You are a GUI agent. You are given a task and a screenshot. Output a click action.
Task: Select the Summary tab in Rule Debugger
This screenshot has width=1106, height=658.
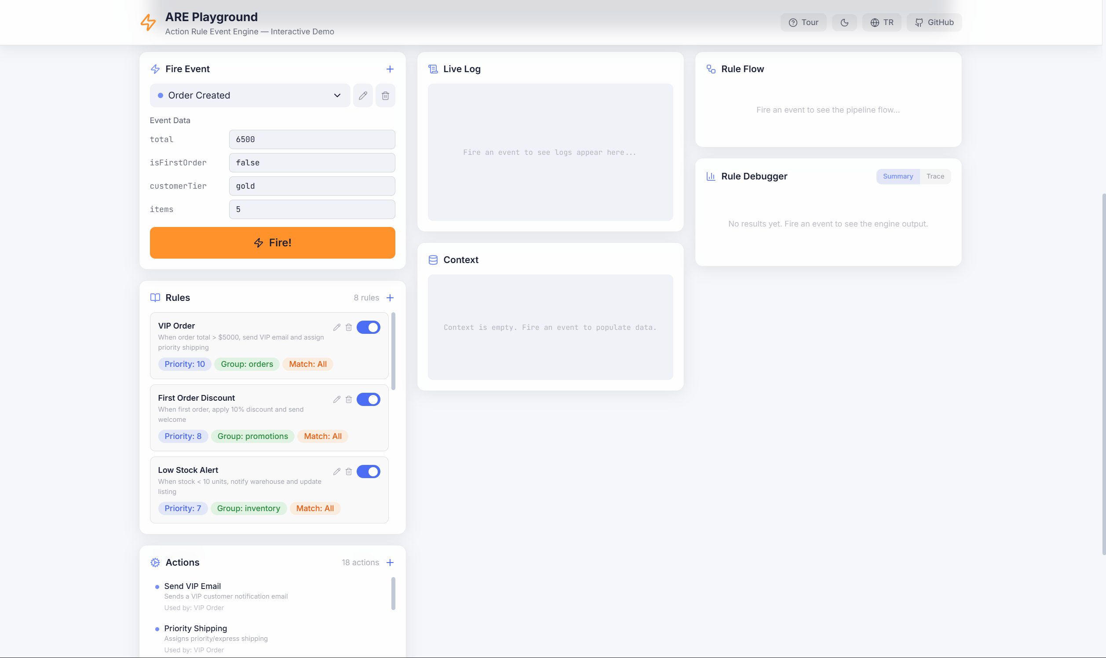pyautogui.click(x=898, y=176)
